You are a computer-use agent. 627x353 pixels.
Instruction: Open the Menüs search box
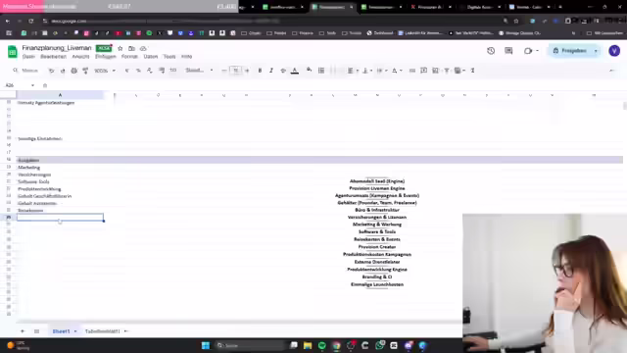tap(26, 71)
